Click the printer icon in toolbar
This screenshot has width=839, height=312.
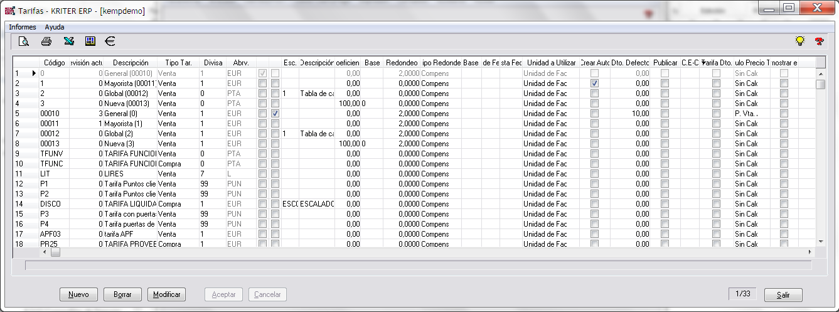point(46,42)
